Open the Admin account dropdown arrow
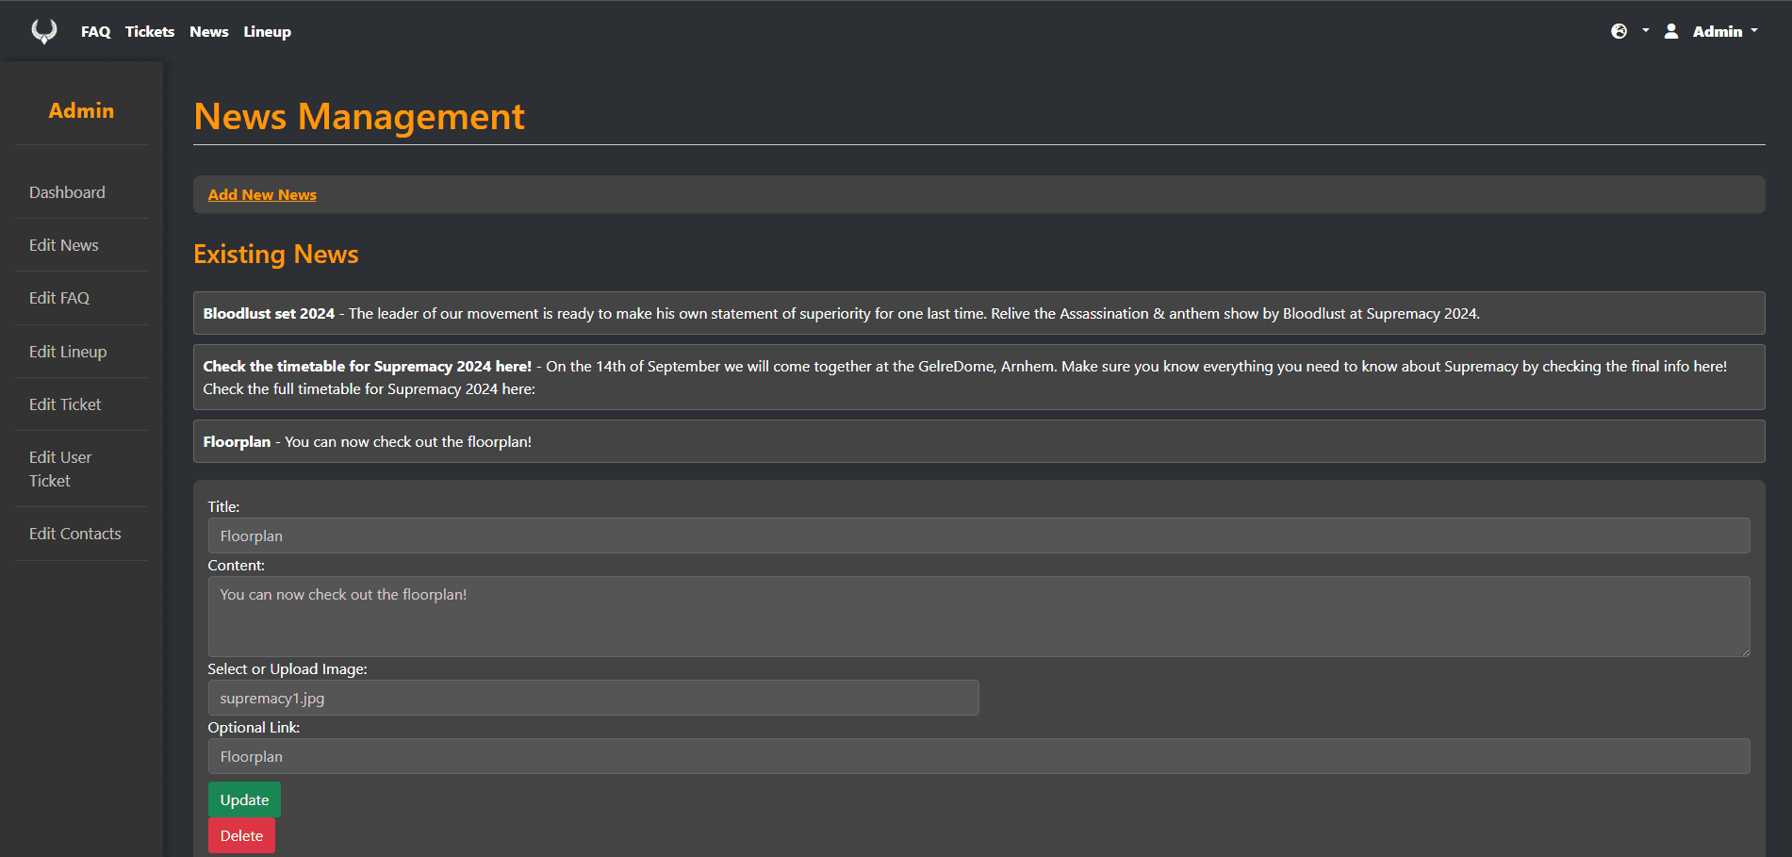Image resolution: width=1792 pixels, height=857 pixels. (1753, 31)
